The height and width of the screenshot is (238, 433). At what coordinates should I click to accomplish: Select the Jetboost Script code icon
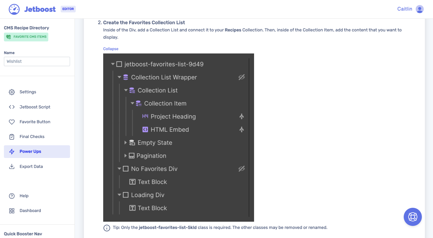(x=11, y=107)
